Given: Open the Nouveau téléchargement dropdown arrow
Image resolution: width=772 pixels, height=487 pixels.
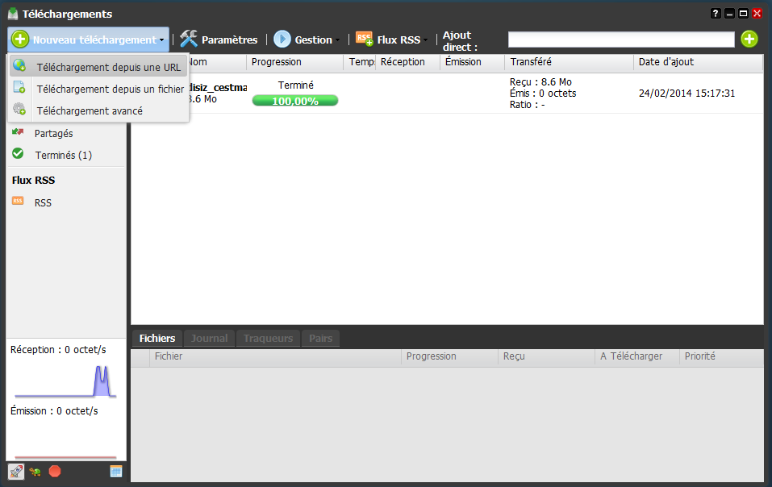Looking at the screenshot, I should pyautogui.click(x=162, y=40).
